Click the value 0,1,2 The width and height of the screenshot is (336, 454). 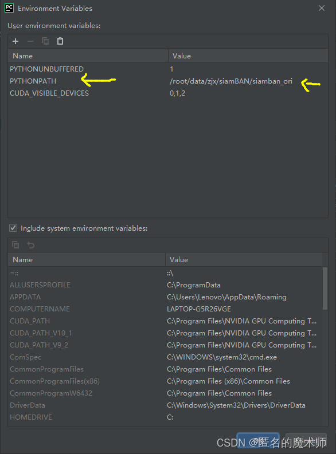[x=177, y=93]
